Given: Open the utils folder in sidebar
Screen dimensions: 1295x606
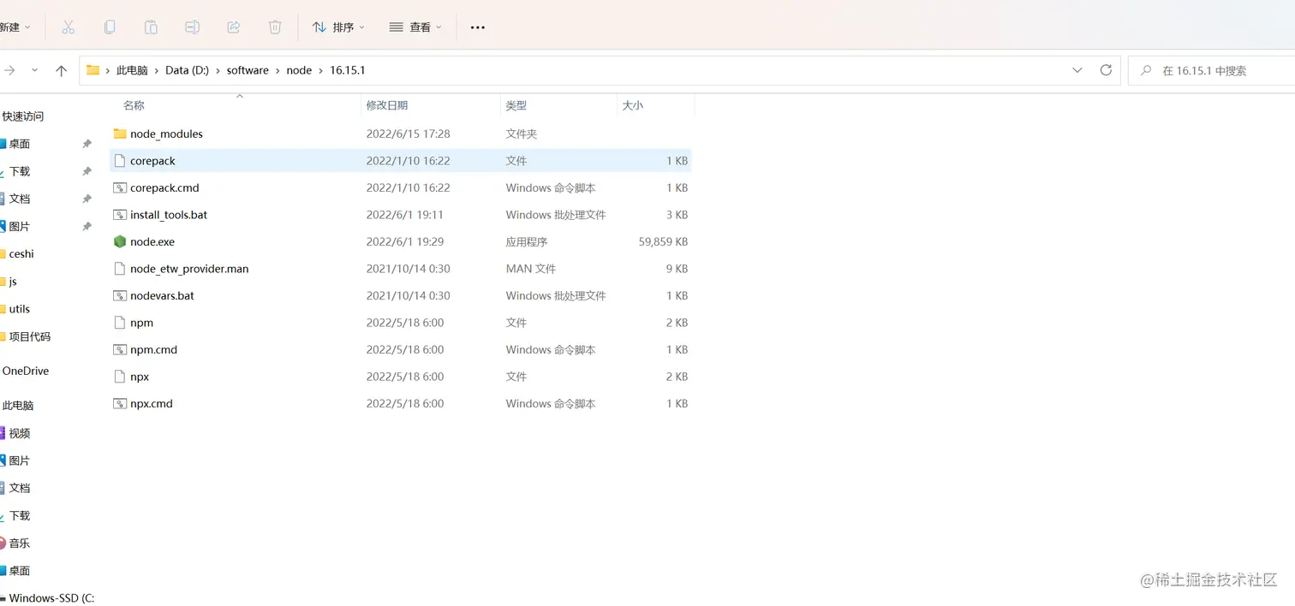Looking at the screenshot, I should (20, 309).
